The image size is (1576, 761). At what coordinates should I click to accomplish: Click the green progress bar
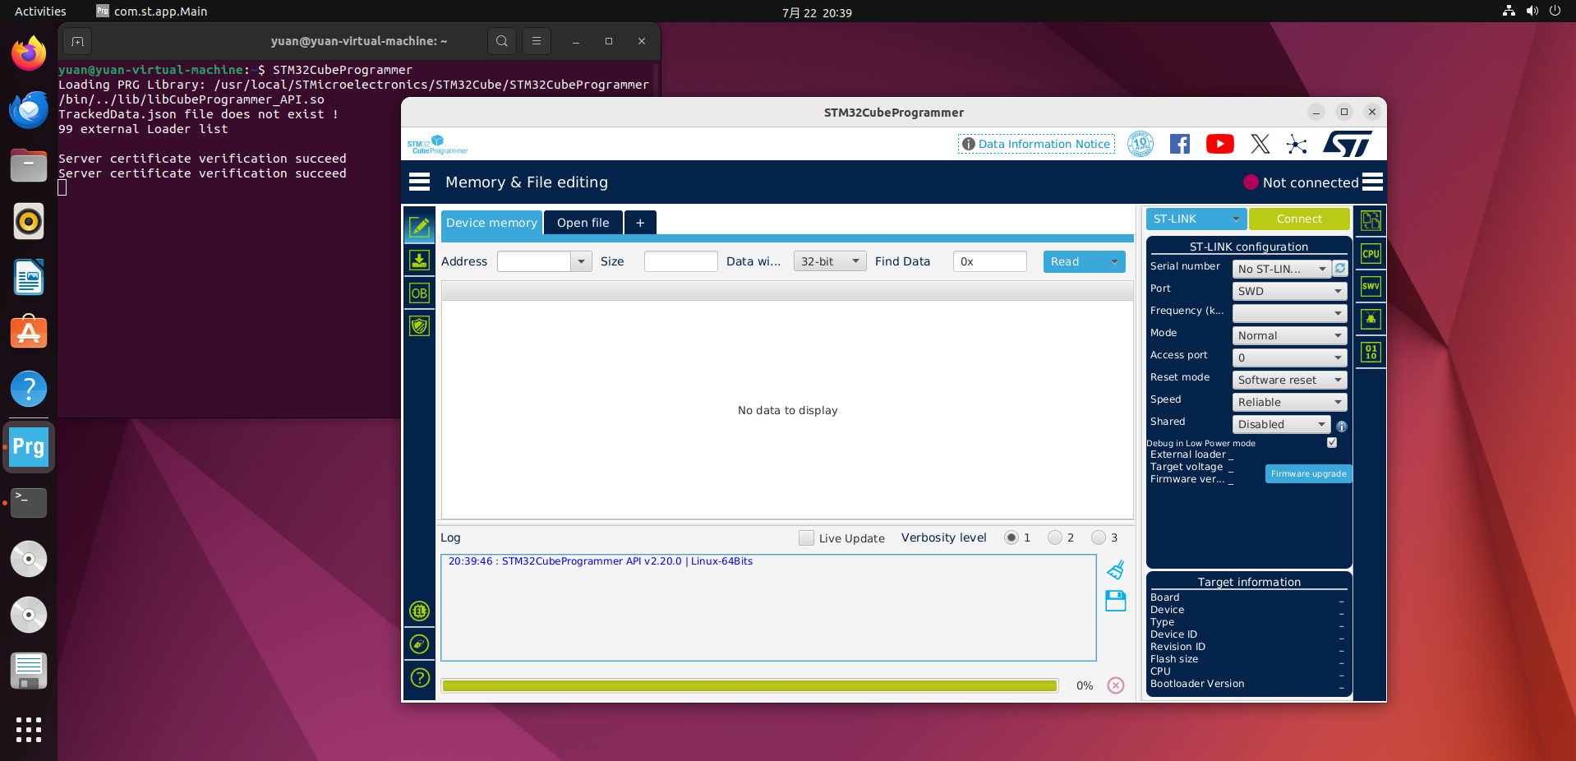pos(749,685)
